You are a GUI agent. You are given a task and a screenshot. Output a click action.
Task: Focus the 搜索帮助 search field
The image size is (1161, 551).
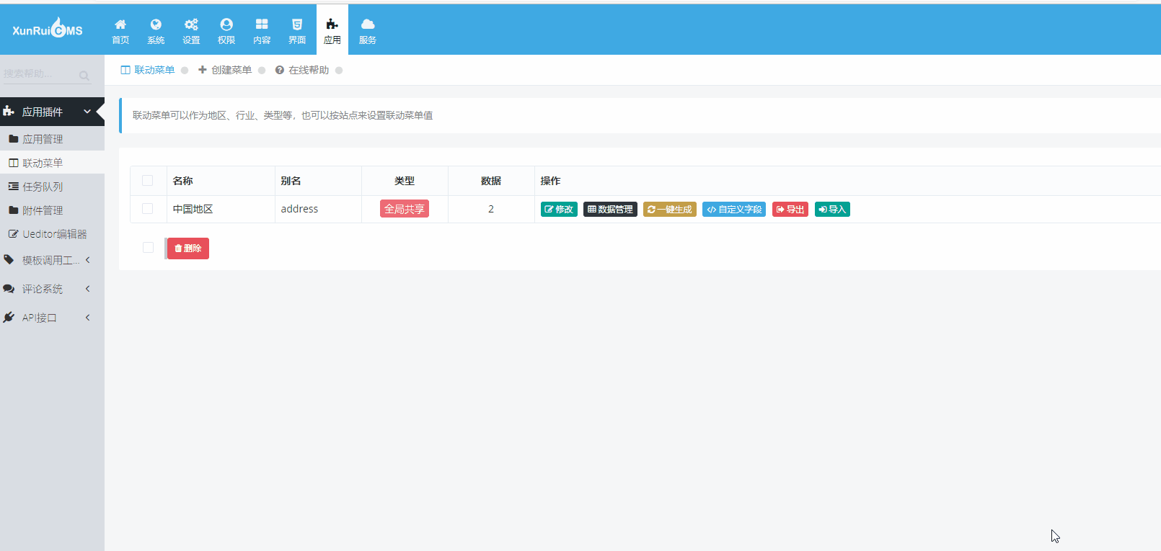point(40,74)
